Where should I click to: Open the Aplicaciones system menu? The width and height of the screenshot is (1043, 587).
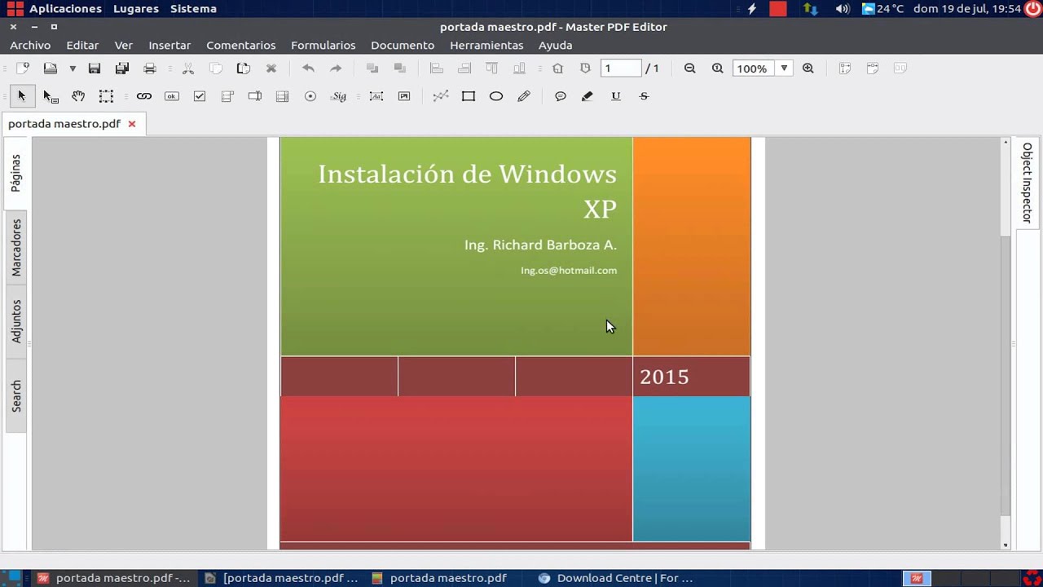(x=65, y=8)
